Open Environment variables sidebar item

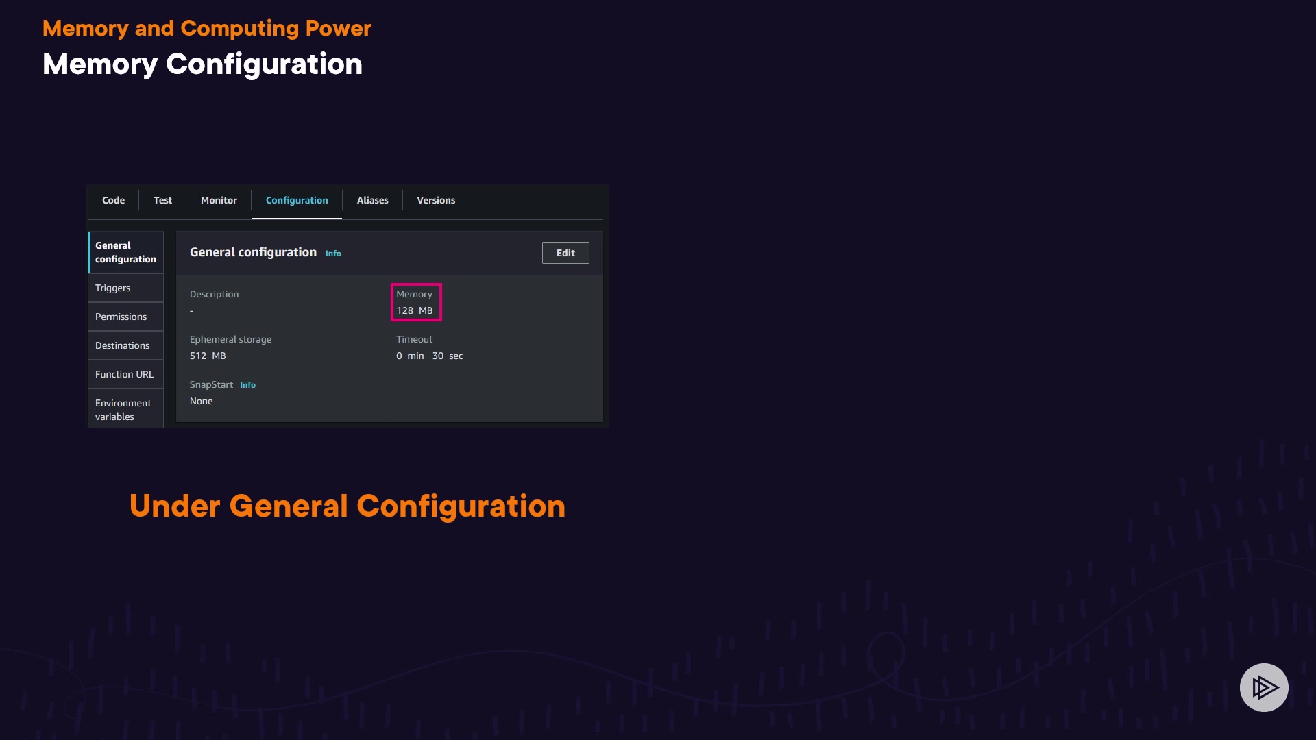[123, 410]
